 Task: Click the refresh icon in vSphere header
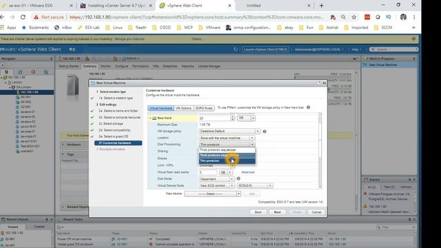236,49
